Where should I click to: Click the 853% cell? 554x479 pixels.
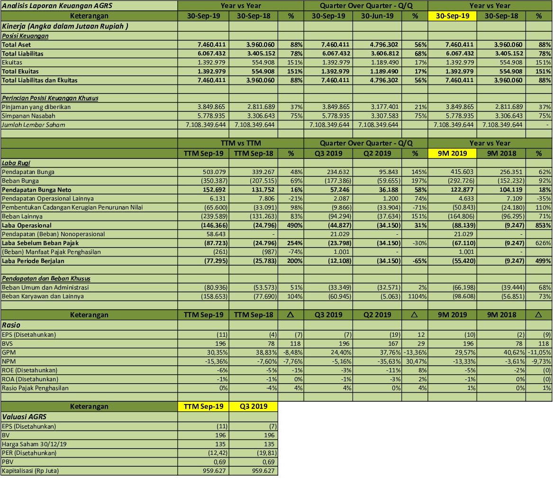pyautogui.click(x=539, y=225)
